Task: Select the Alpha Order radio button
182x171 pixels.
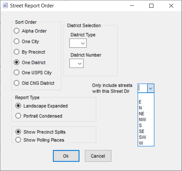Action: (16, 31)
